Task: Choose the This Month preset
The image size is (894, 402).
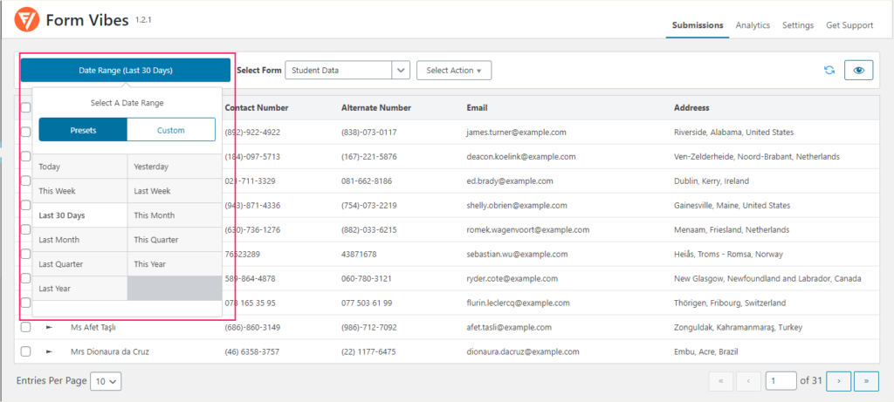Action: click(175, 215)
